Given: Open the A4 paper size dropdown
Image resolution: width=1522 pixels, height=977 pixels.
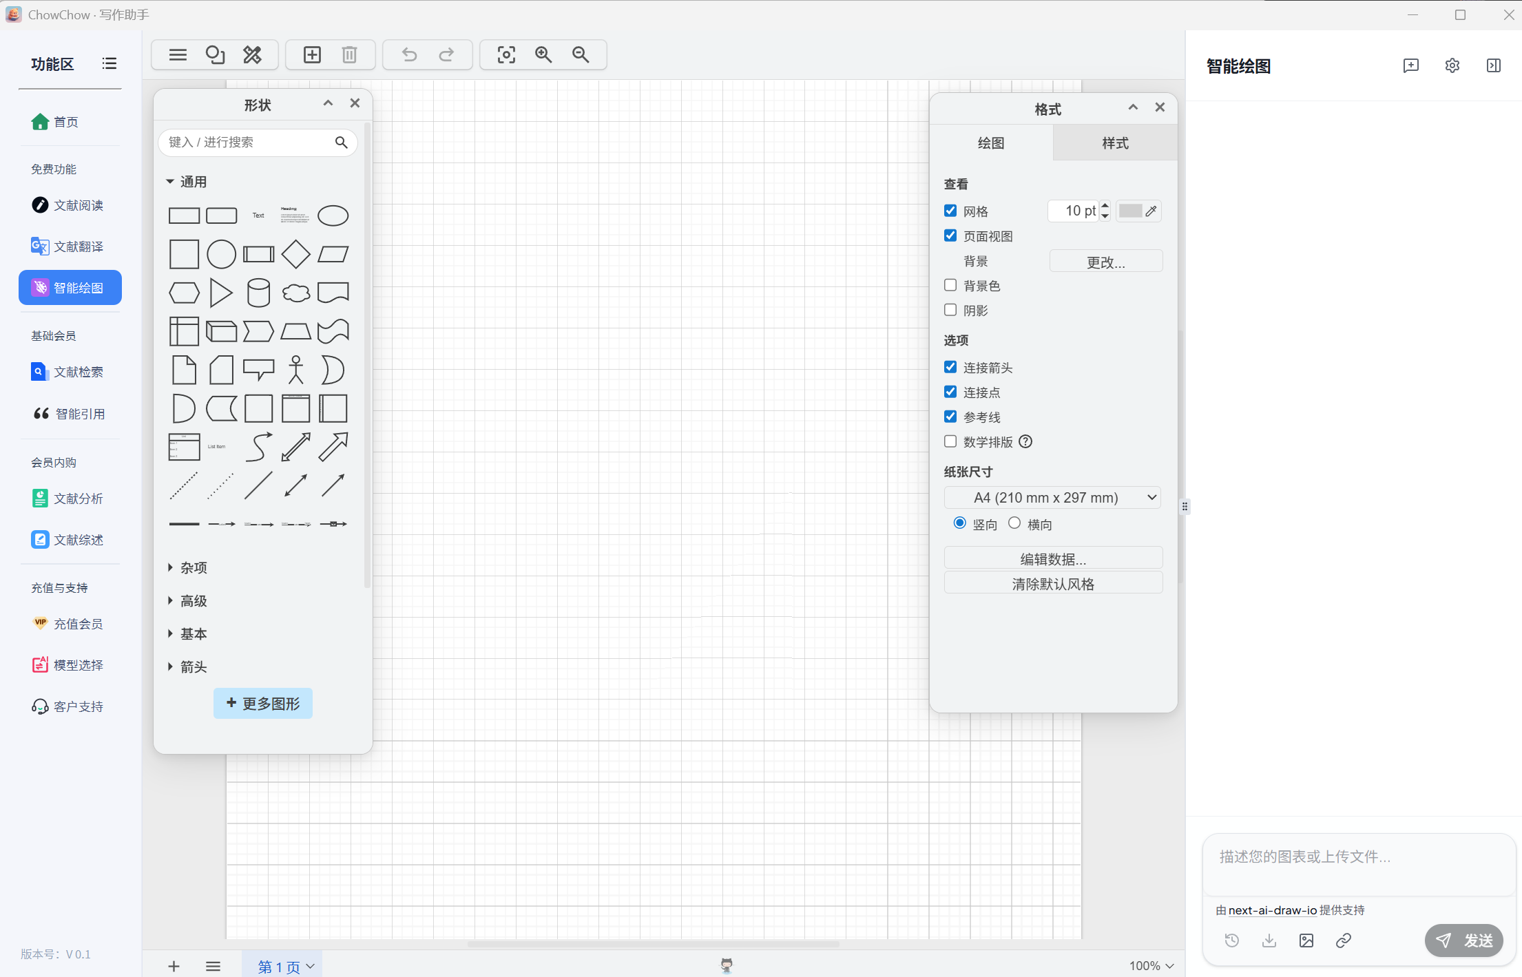Looking at the screenshot, I should [1052, 498].
